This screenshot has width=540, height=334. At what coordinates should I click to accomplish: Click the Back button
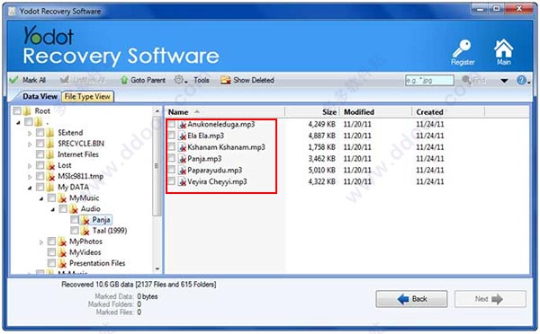coord(411,299)
